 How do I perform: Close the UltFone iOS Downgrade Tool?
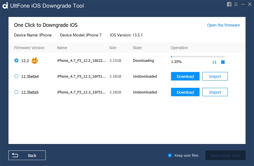250,4
